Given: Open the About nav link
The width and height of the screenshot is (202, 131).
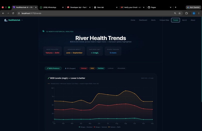Looking at the screenshot, I should (193, 20).
